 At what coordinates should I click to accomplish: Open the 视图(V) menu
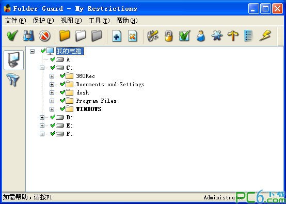pyautogui.click(x=71, y=21)
